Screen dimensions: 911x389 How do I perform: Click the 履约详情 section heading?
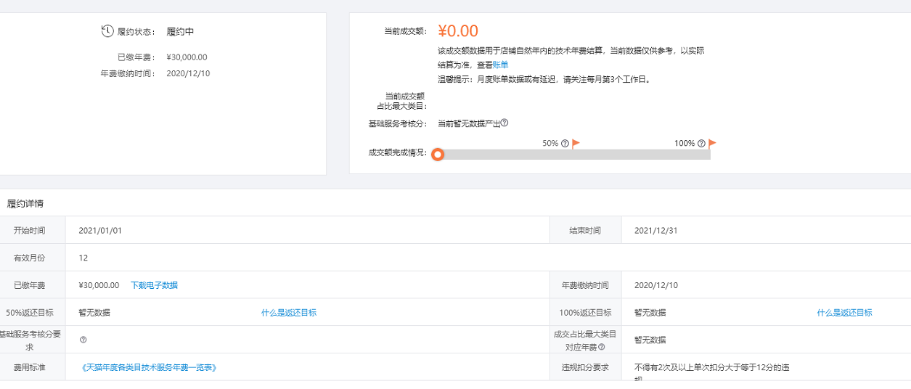click(25, 204)
